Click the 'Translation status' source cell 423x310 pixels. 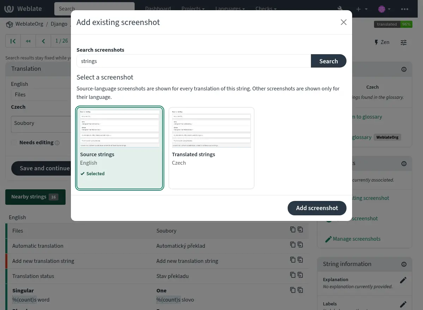[33, 276]
